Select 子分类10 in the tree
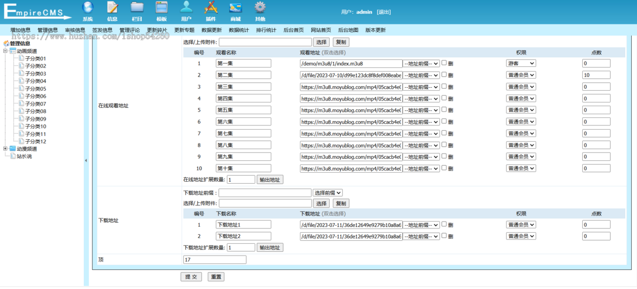Screen dimensions: 637x289 [x=36, y=126]
